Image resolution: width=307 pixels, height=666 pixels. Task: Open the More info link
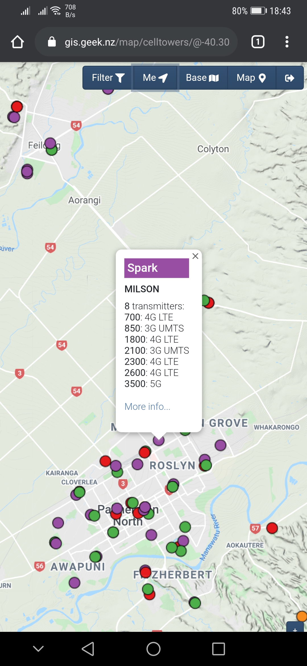coord(147,406)
